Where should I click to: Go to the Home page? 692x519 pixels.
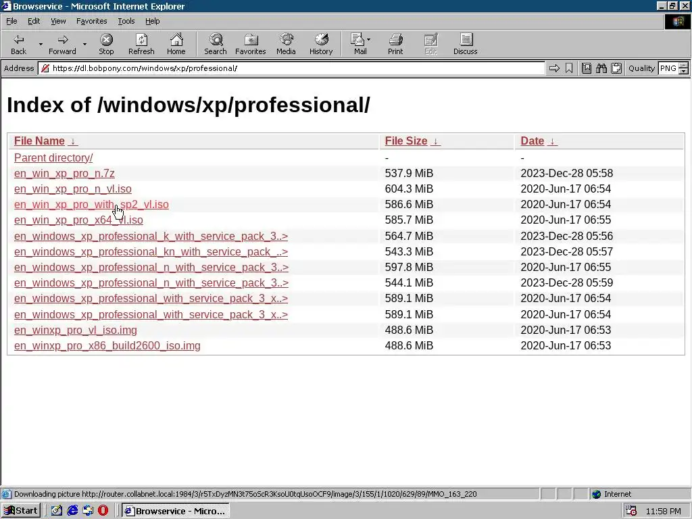point(176,44)
